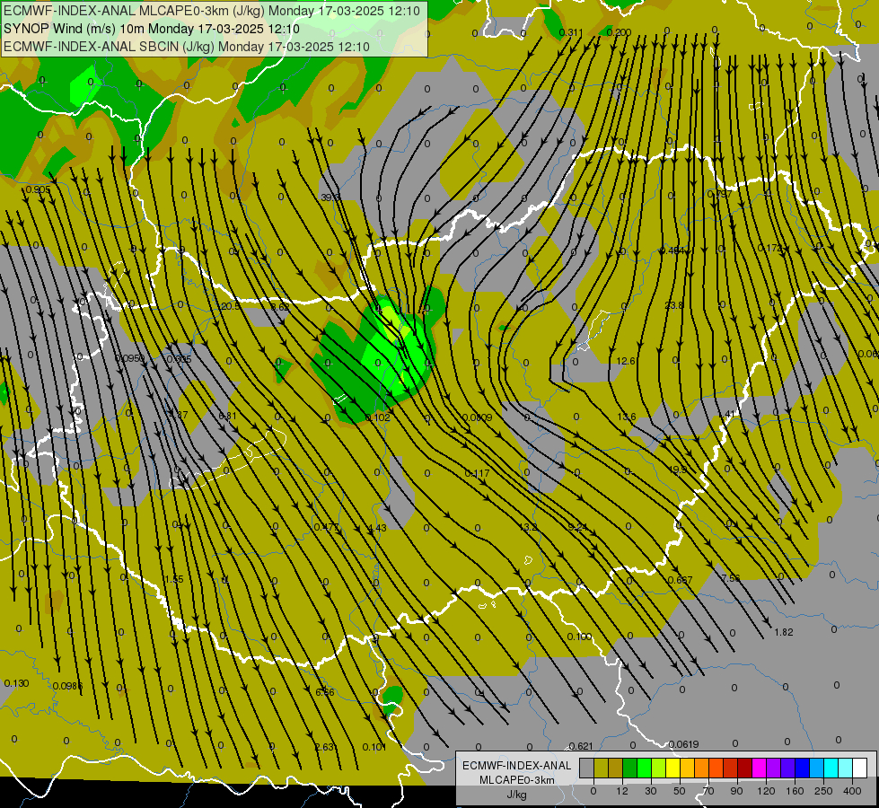
Task: Click the legend label MLCAPE0-3km
Action: coord(516,780)
